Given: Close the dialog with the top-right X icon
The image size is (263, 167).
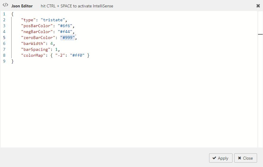Looking at the screenshot, I should pos(258,6).
